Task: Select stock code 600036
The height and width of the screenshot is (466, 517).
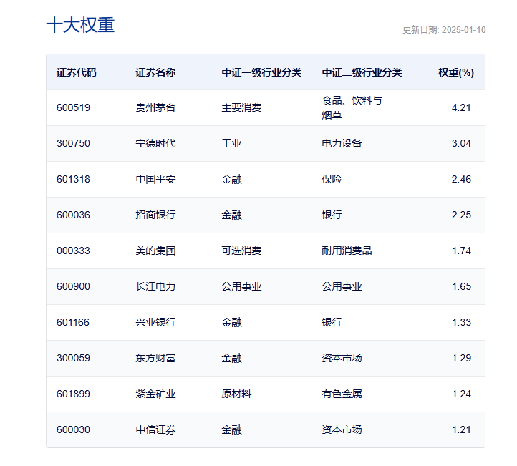Action: tap(73, 215)
